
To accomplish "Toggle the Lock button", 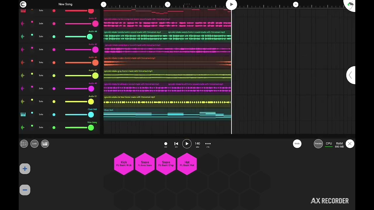I will pyautogui.click(x=34, y=143).
